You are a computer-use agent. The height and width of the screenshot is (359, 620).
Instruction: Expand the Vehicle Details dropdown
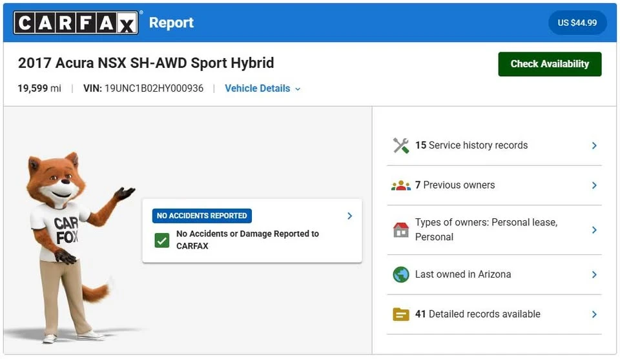(x=263, y=88)
